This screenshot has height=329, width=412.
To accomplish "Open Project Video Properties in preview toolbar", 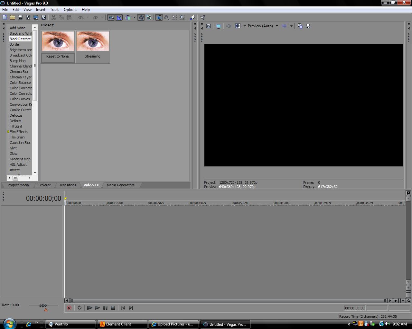I will tap(209, 26).
